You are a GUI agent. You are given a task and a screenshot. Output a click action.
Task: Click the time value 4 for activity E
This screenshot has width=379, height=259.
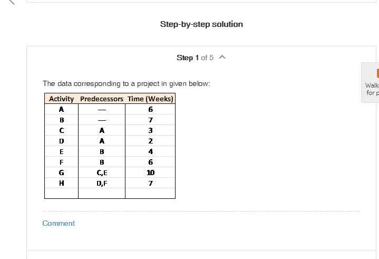pyautogui.click(x=150, y=151)
